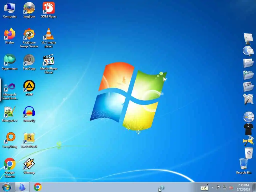Open the monitor icon in RocketDock

pos(248,39)
